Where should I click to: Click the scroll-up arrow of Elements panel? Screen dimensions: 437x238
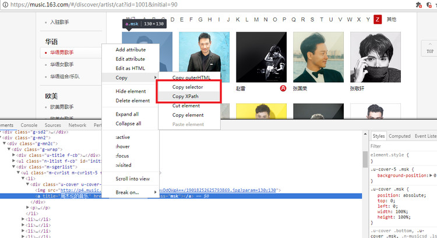tap(365, 134)
